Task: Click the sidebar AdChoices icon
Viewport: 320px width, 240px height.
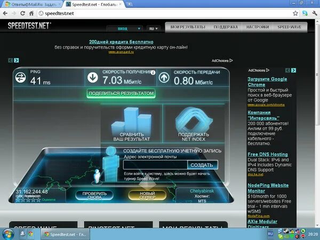Action: (268, 70)
